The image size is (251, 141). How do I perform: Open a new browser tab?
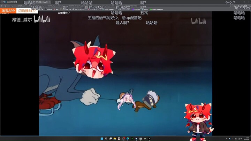click(x=53, y=2)
